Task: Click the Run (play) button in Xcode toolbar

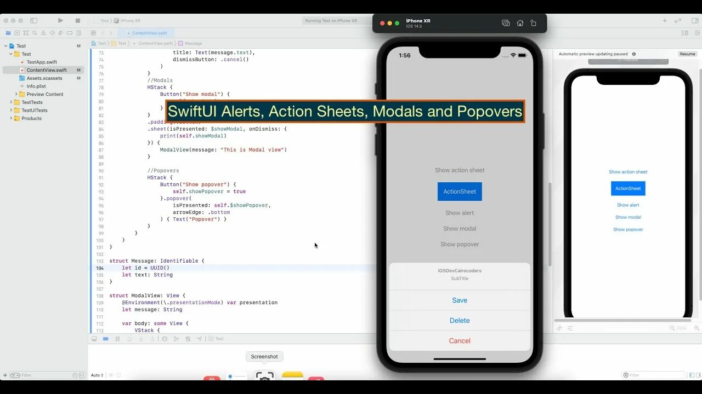Action: coord(60,20)
